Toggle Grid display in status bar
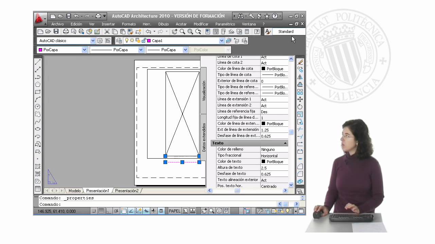 pyautogui.click(x=101, y=211)
